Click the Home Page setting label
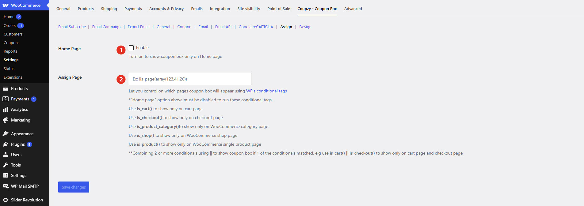The height and width of the screenshot is (206, 584). click(70, 49)
